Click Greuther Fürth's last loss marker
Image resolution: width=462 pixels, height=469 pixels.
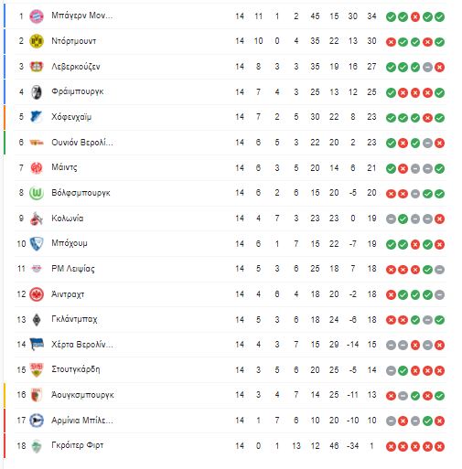439,447
